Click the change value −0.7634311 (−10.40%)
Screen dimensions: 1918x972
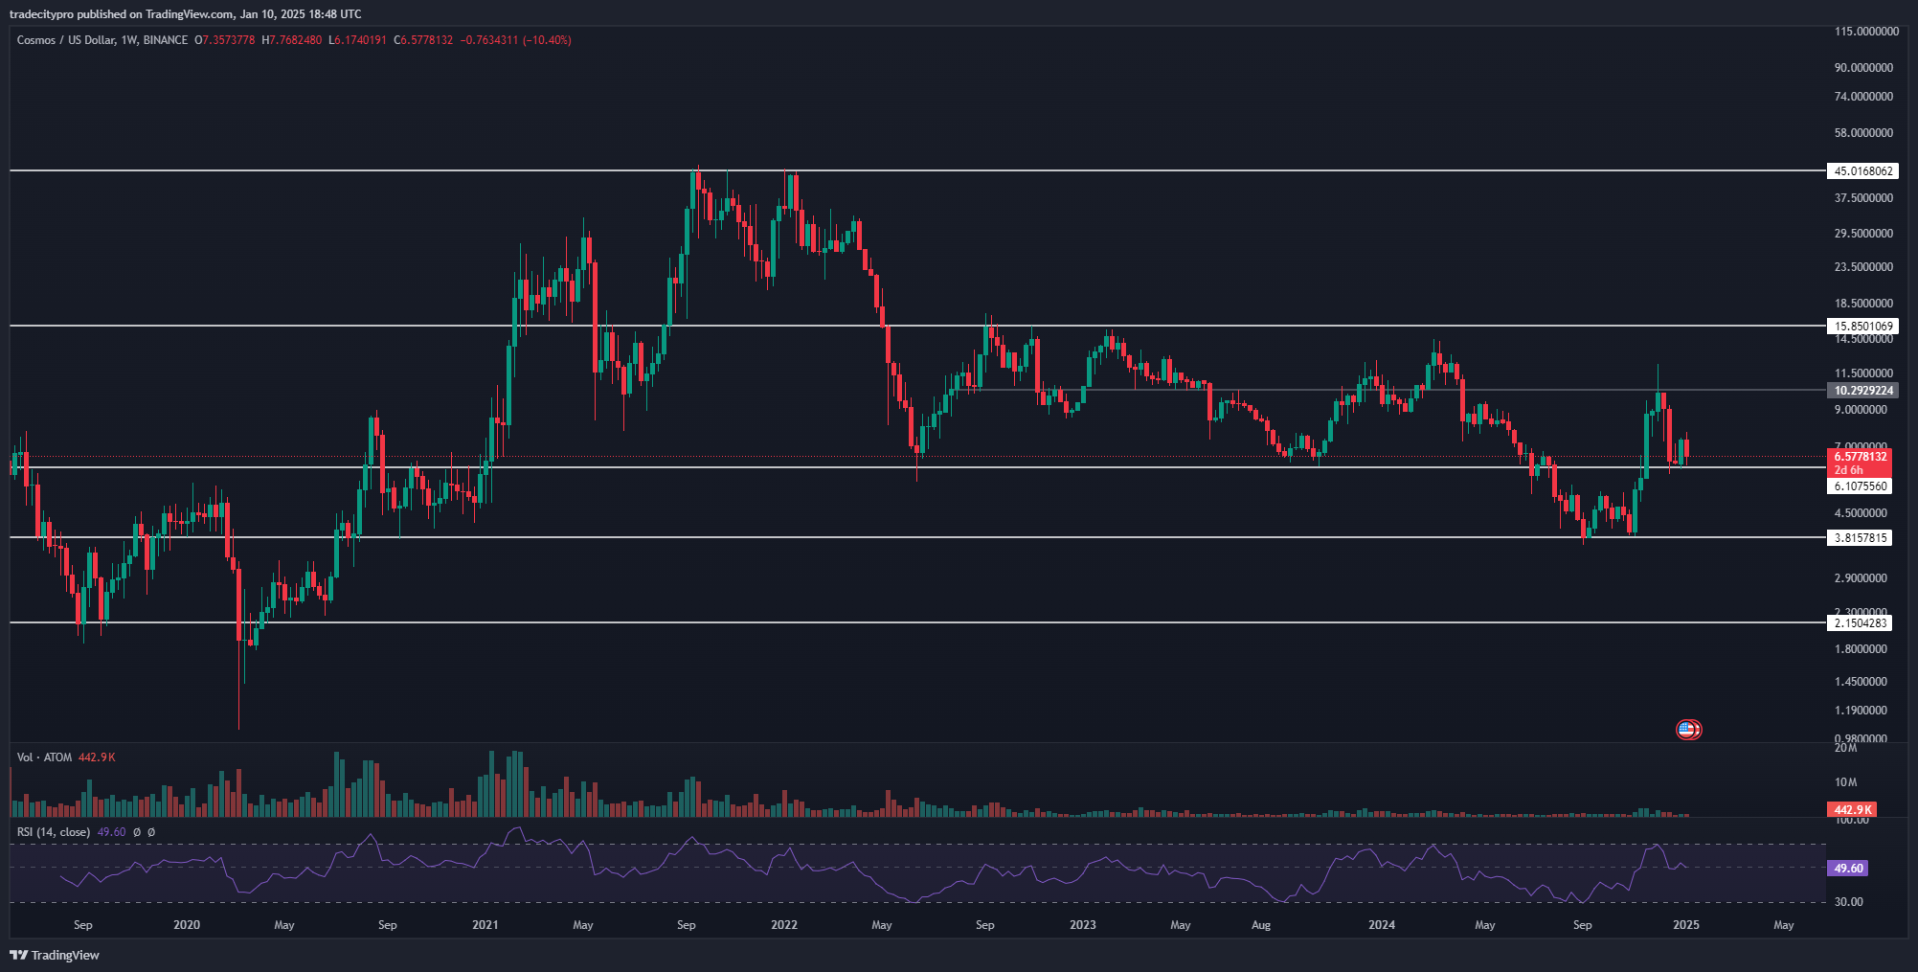click(516, 40)
